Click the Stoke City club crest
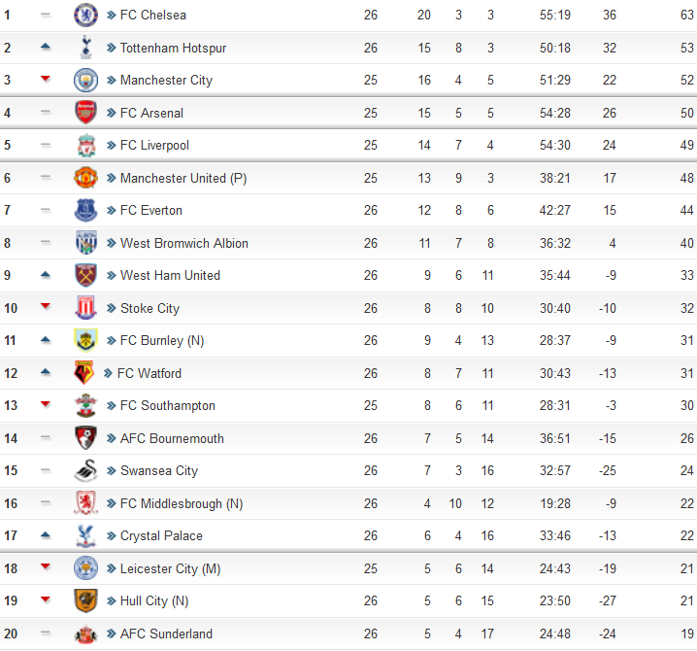This screenshot has width=697, height=651. coord(85,308)
